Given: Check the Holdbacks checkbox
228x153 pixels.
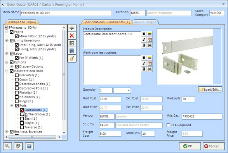Looking at the screenshot, I should pos(17,97).
